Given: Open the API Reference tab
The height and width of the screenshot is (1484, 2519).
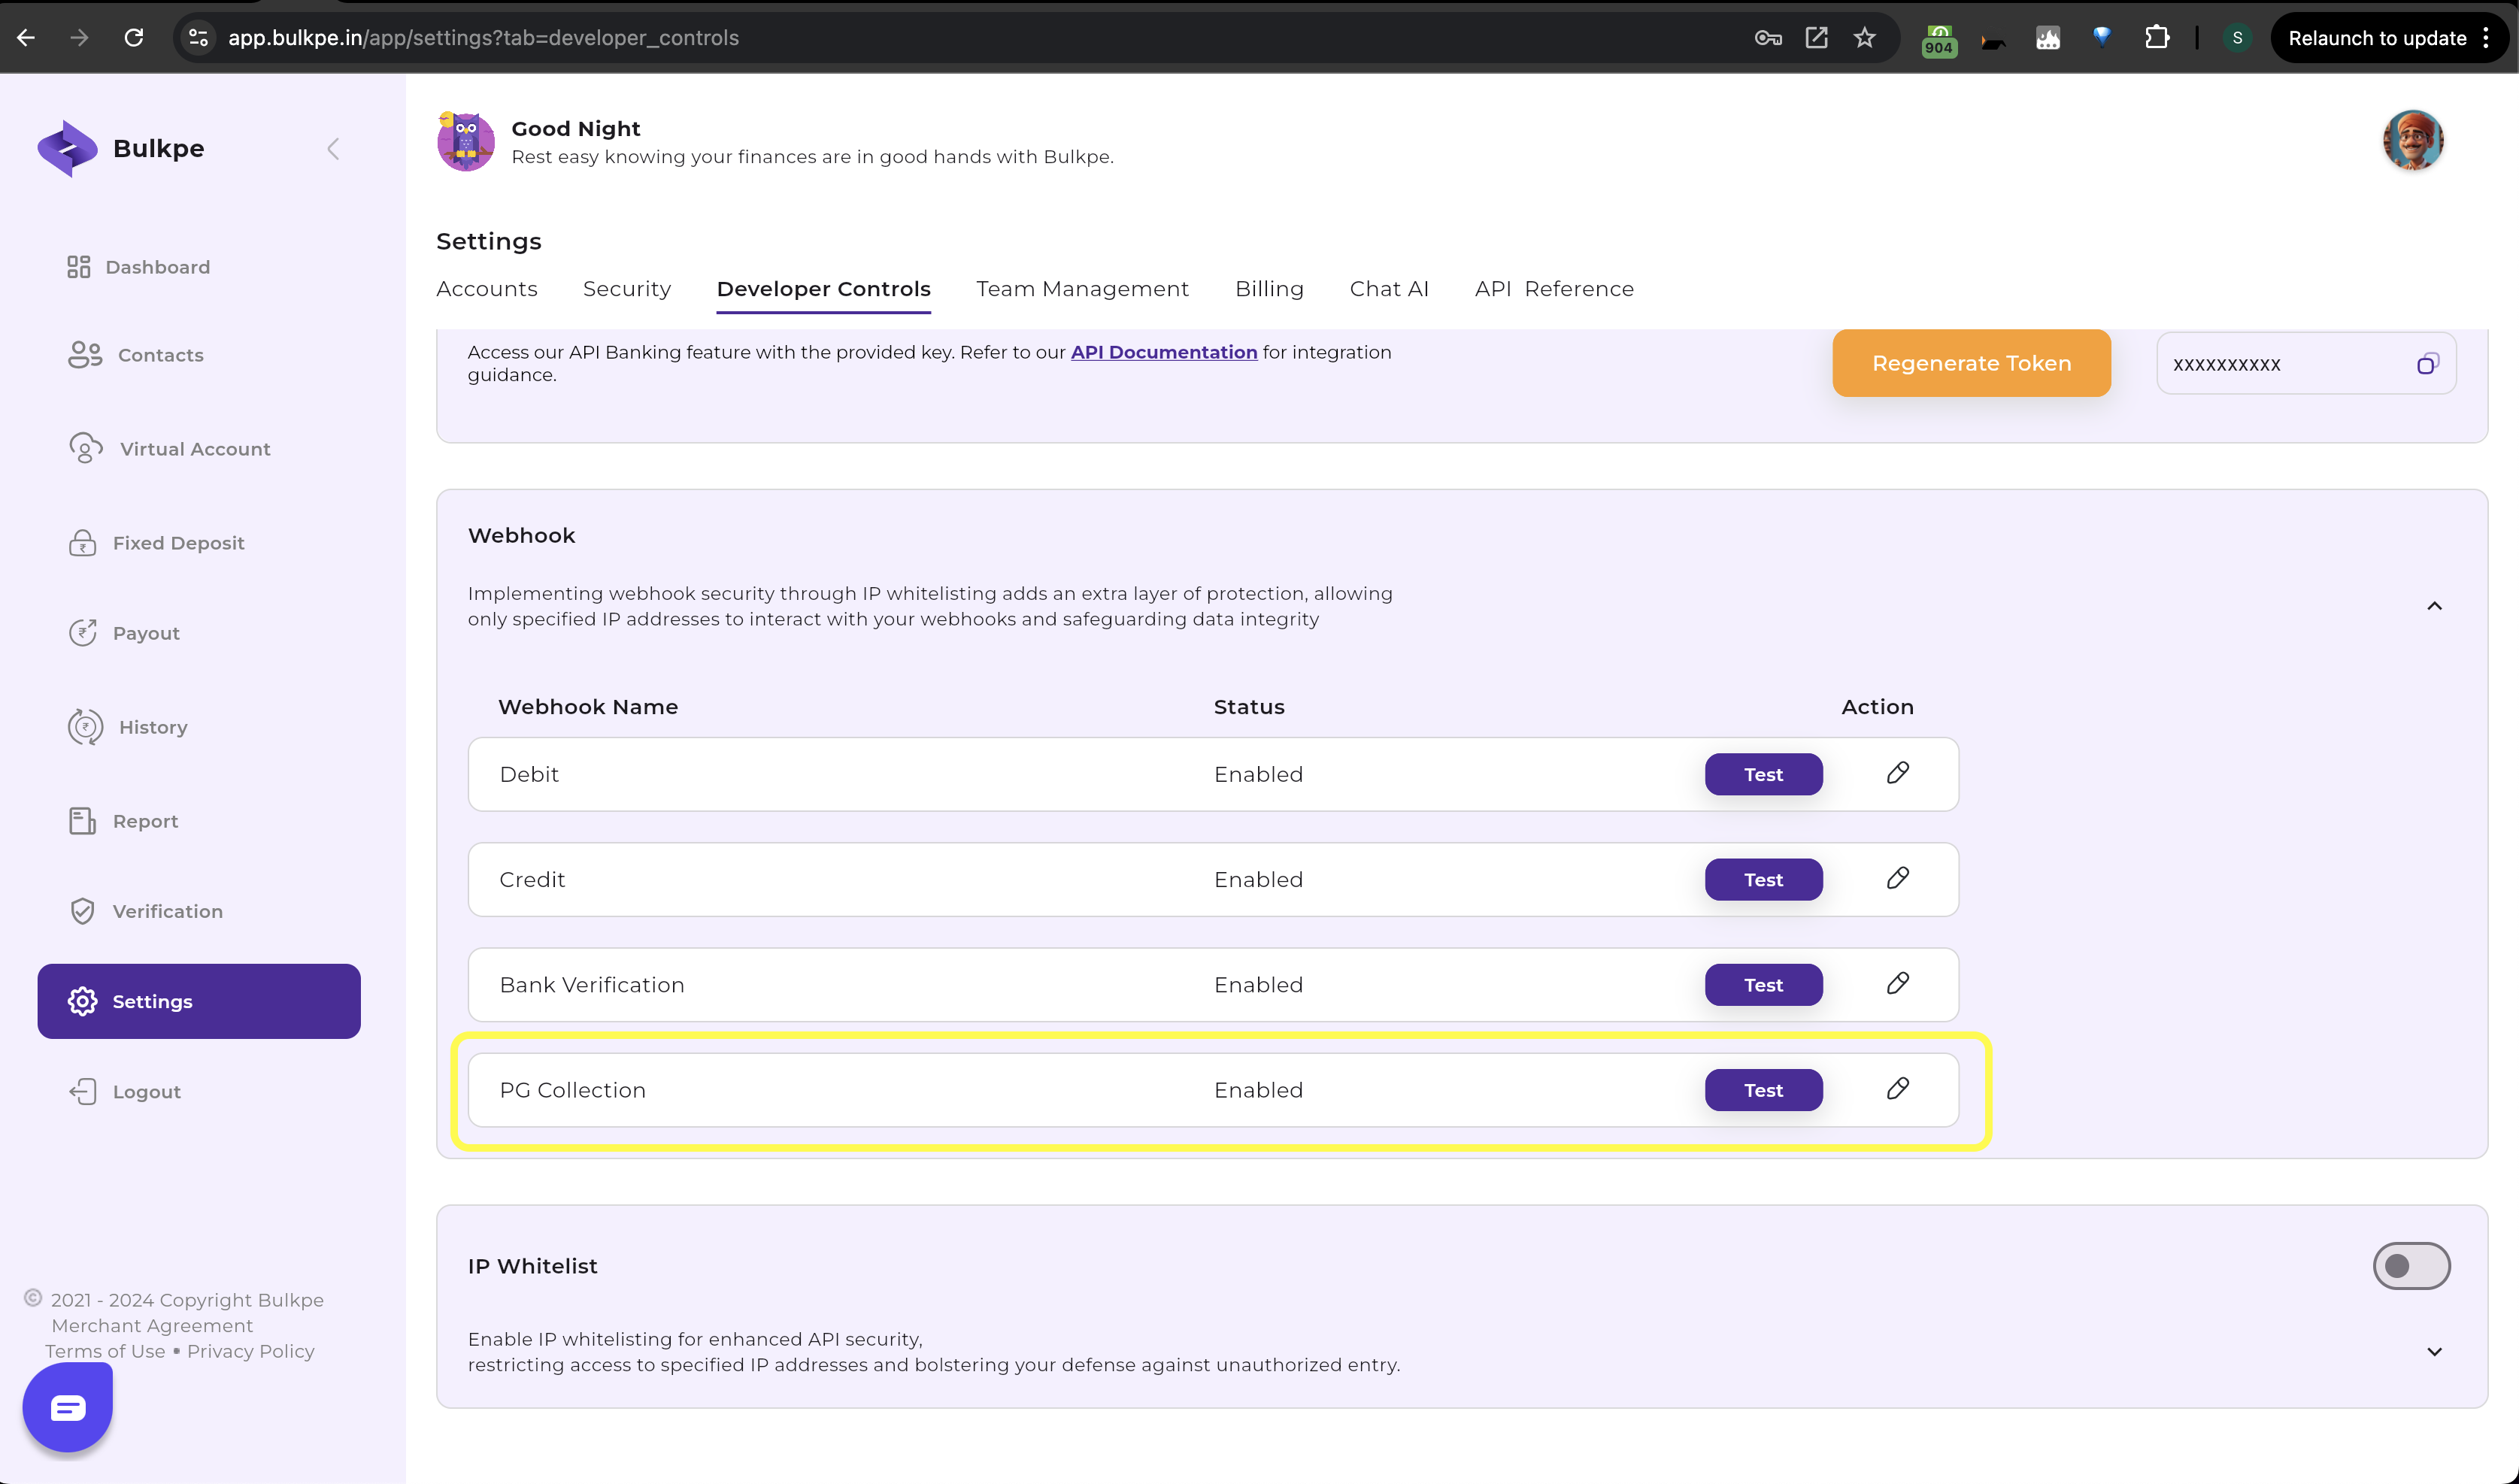Looking at the screenshot, I should coord(1554,289).
